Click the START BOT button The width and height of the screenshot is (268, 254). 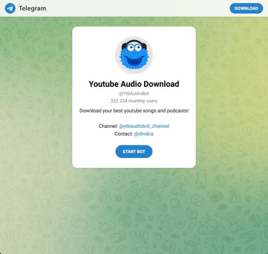coord(134,152)
